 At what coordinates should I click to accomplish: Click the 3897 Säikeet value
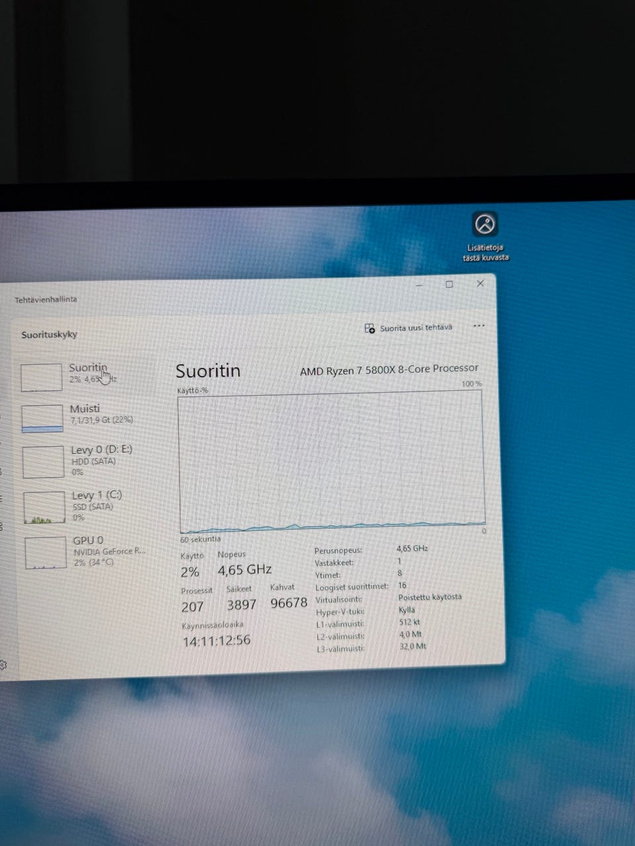pos(241,605)
